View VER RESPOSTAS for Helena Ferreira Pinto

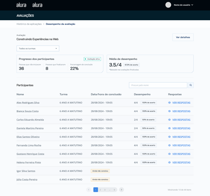[181, 163]
